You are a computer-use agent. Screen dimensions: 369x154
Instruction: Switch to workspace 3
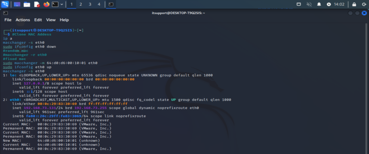(x=90, y=4)
